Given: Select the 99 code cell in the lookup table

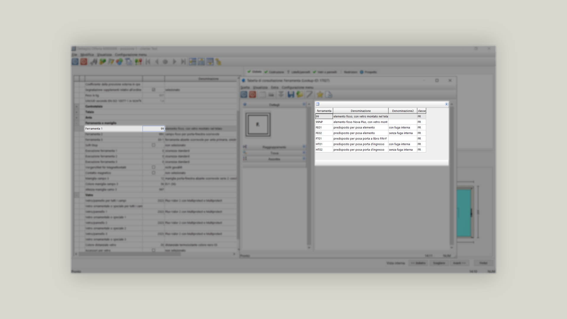Looking at the screenshot, I should pos(324,116).
